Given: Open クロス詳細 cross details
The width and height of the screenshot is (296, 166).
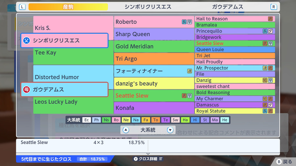Looking at the screenshot, I should (x=148, y=159).
